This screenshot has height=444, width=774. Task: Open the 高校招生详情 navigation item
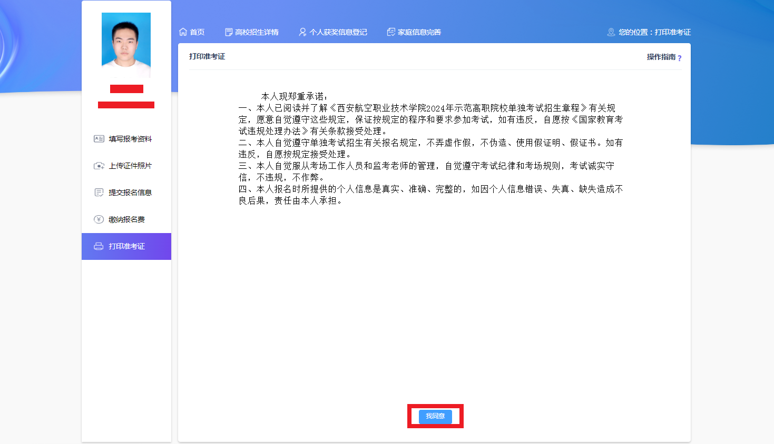coord(257,32)
